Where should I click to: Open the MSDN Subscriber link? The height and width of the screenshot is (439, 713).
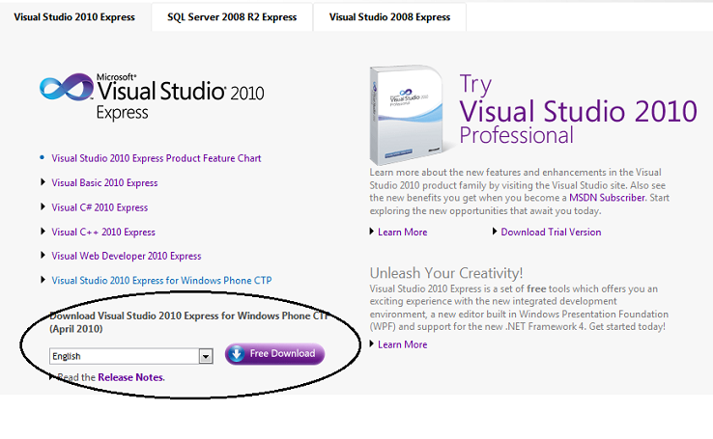(x=607, y=198)
